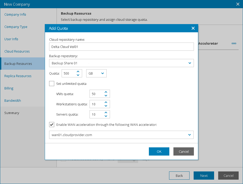
Task: Go to the Cloud Resources step
Action: 17,51
